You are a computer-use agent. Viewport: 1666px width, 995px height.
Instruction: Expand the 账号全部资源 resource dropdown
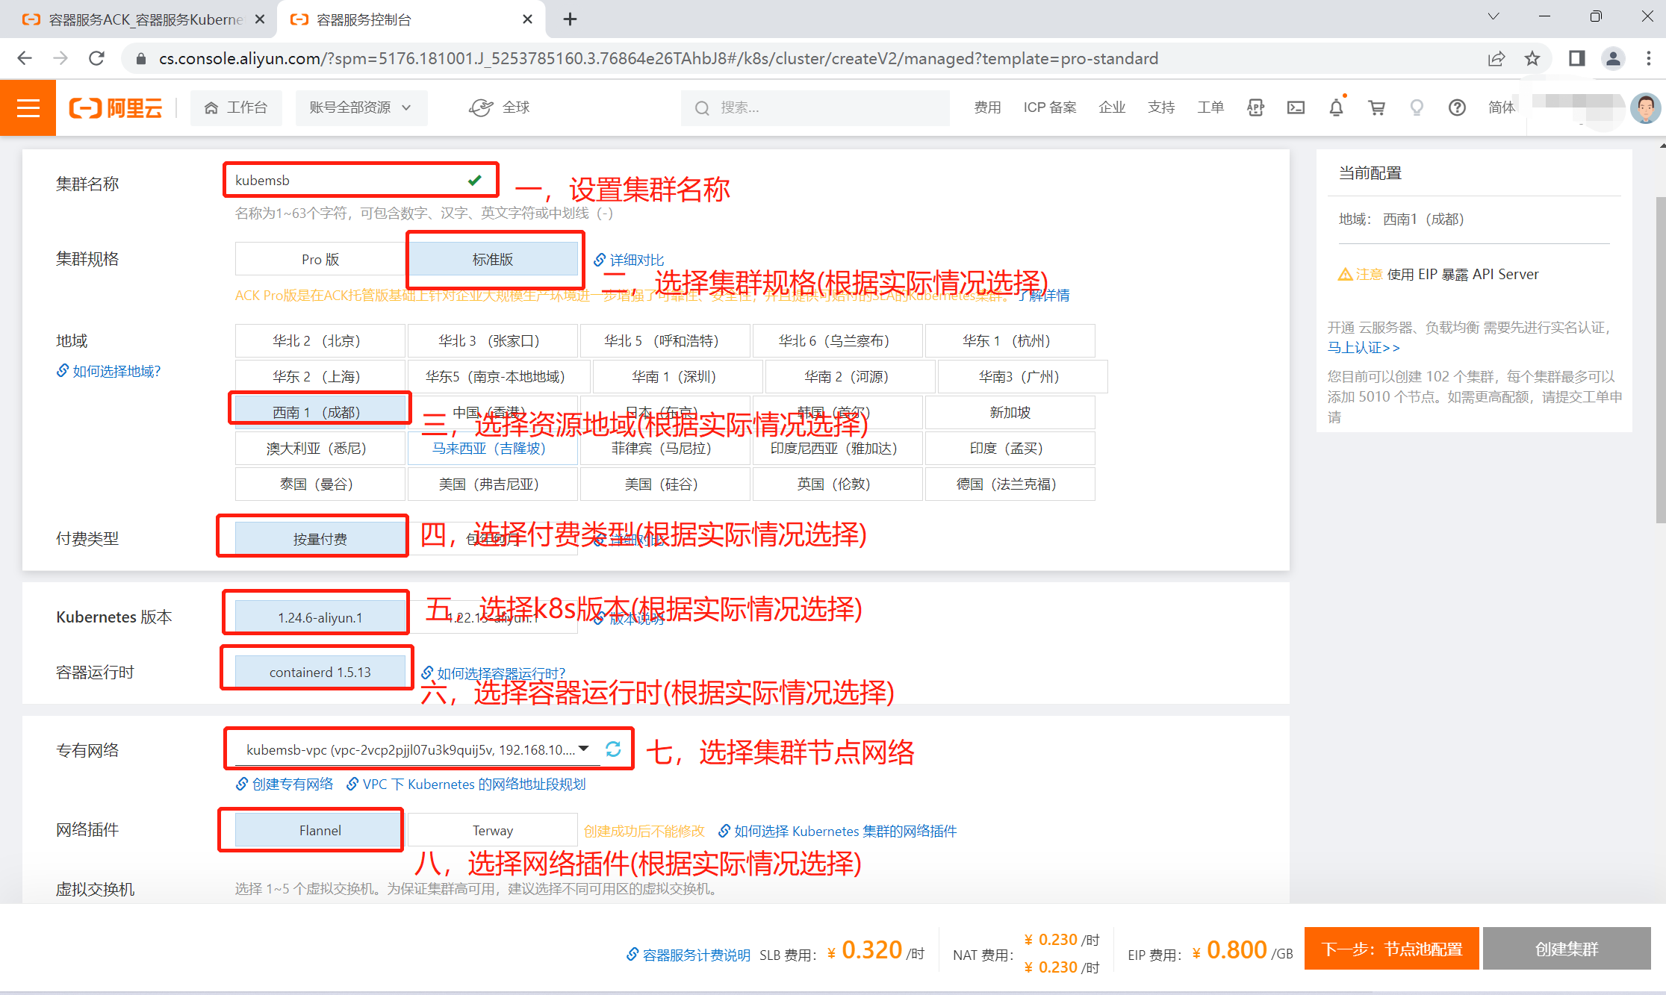click(361, 108)
